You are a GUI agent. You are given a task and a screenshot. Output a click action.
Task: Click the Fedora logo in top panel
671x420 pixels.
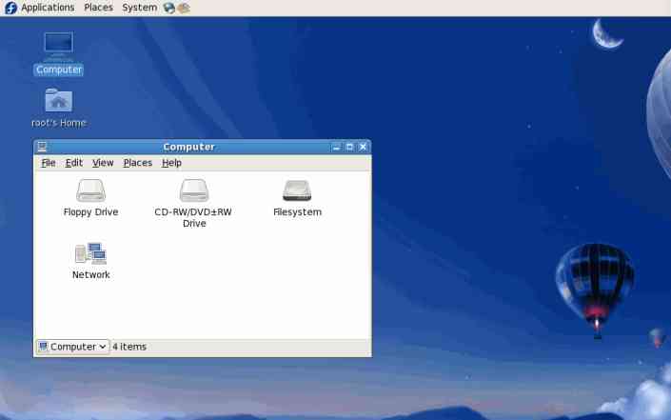point(10,8)
